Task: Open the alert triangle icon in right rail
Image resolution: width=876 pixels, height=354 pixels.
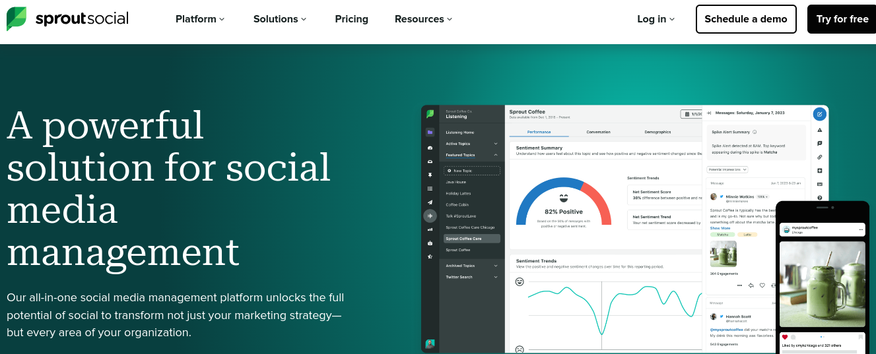Action: click(x=819, y=130)
